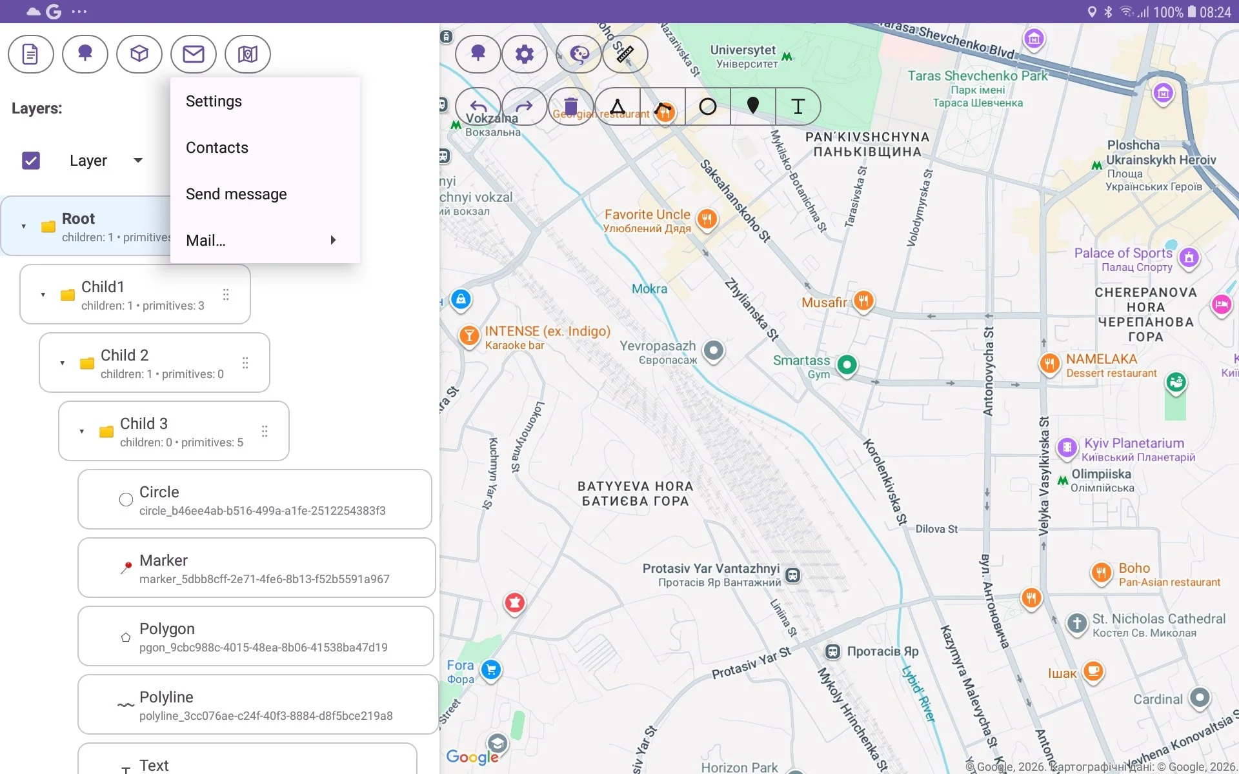Collapse the Child 2 folder node
The height and width of the screenshot is (774, 1239).
[x=63, y=363]
